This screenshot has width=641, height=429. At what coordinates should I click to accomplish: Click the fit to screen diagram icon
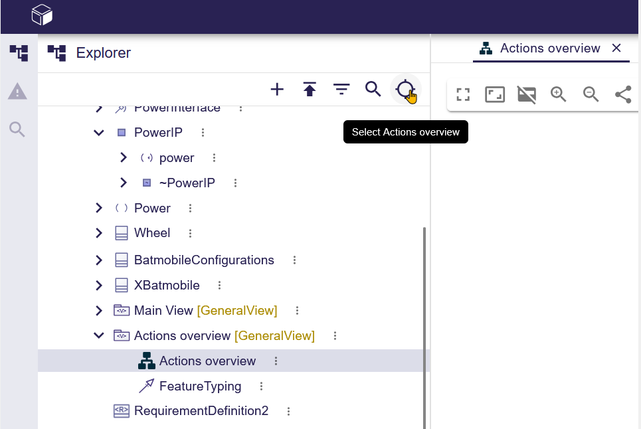click(495, 94)
